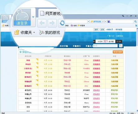Expand the arrow beside the login avatar
Image resolution: width=138 pixels, height=114 pixels.
[x=33, y=17]
